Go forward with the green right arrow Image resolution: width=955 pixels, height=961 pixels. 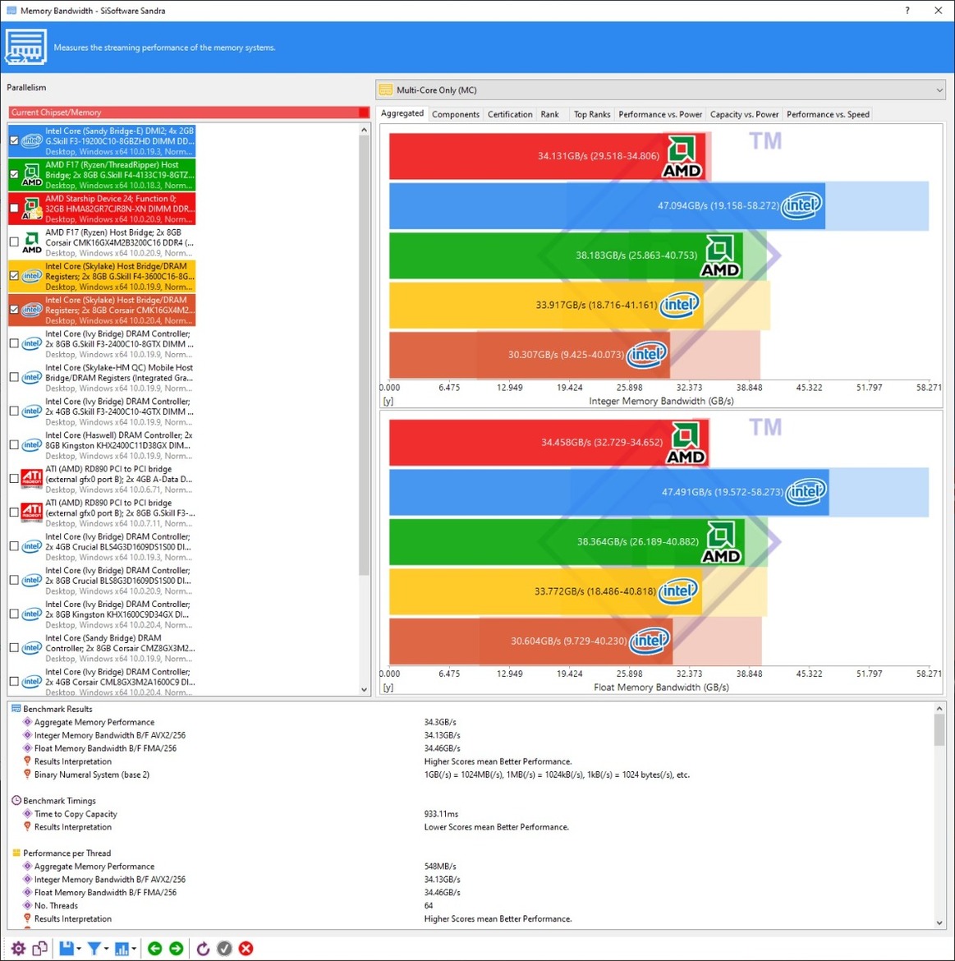pyautogui.click(x=176, y=948)
